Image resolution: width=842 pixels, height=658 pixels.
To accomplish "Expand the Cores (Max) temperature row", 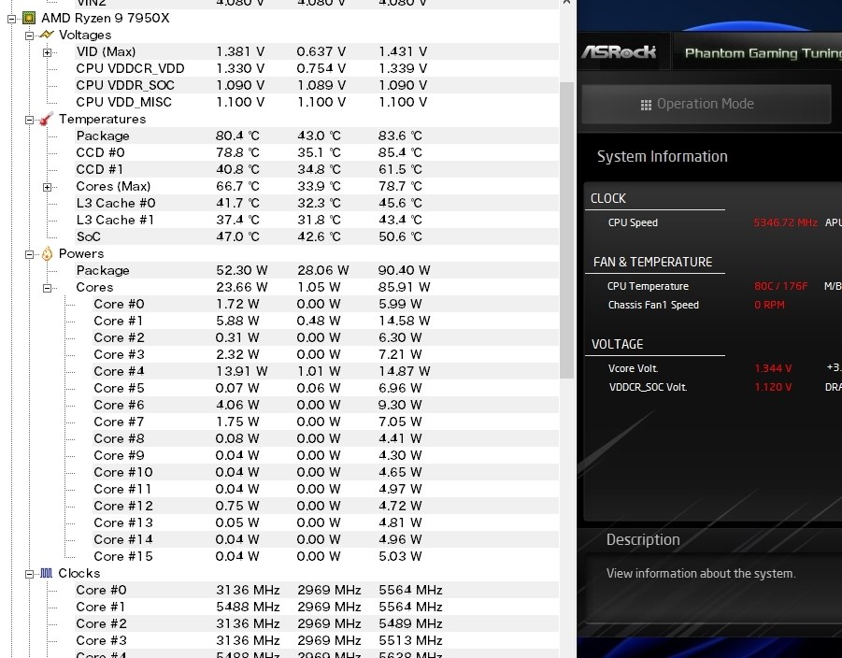I will pos(48,187).
